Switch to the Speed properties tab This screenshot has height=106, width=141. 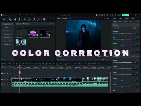tap(133, 19)
